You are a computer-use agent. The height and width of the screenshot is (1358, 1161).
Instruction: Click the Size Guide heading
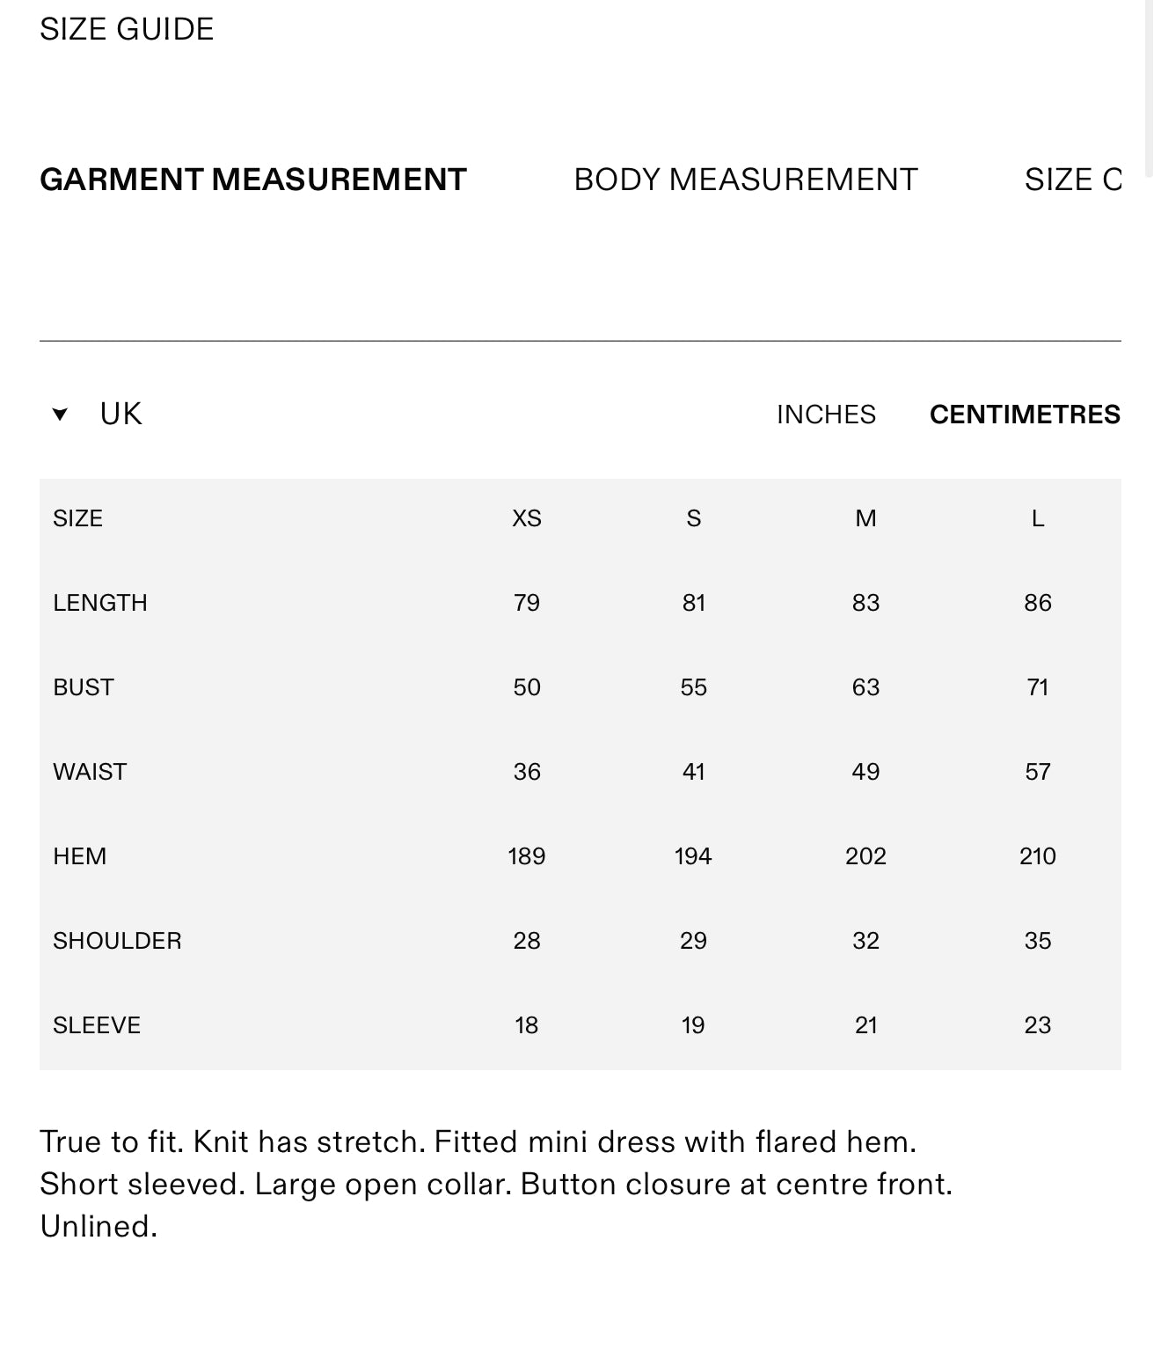tap(127, 29)
